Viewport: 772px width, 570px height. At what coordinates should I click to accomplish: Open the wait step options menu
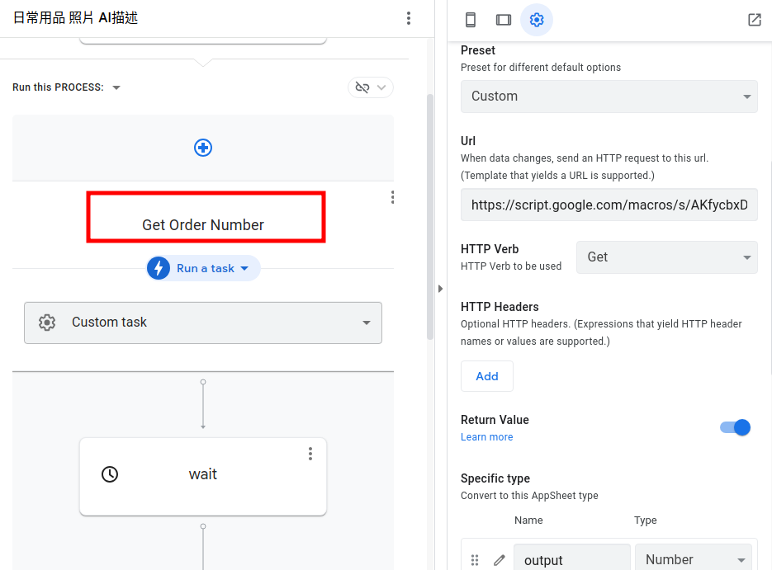click(x=310, y=454)
